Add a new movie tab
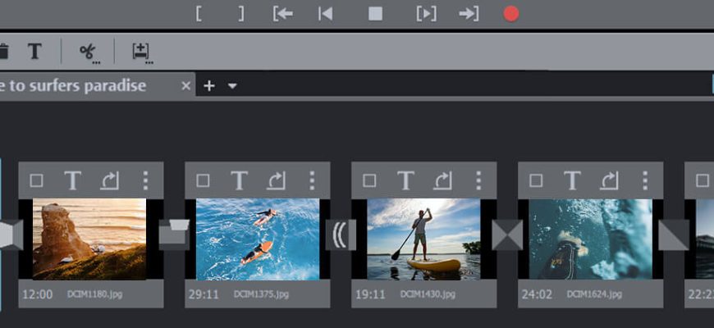The height and width of the screenshot is (328, 714). click(x=209, y=85)
